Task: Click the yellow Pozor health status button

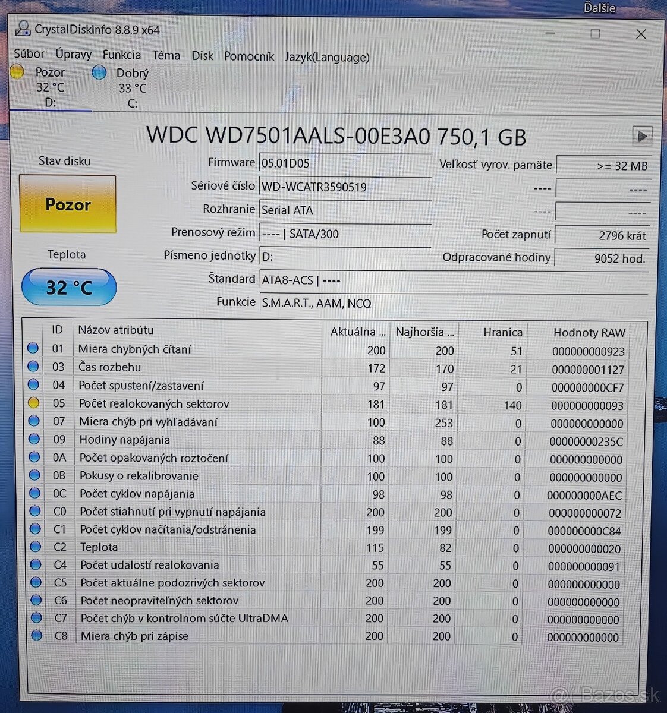Action: [68, 204]
